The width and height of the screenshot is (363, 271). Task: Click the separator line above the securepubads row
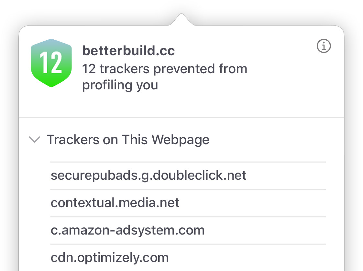(188, 162)
